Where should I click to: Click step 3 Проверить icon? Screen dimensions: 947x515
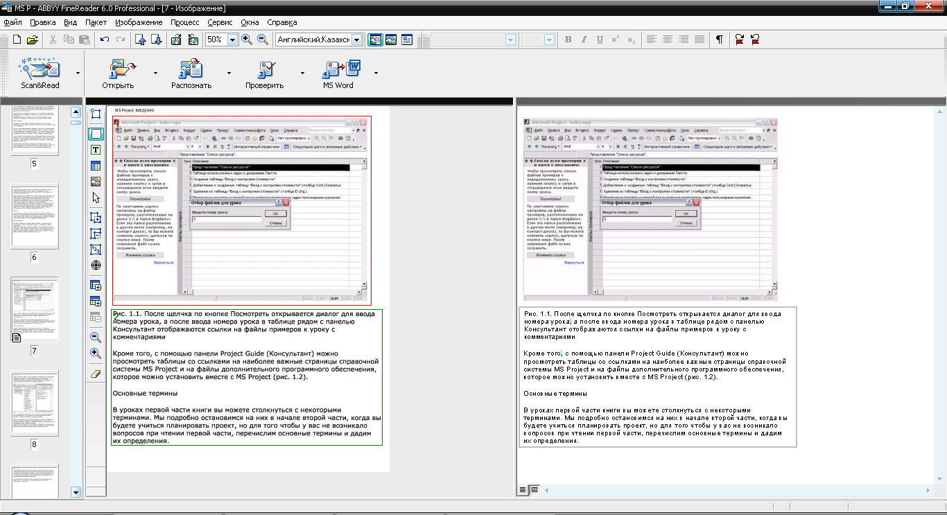266,68
